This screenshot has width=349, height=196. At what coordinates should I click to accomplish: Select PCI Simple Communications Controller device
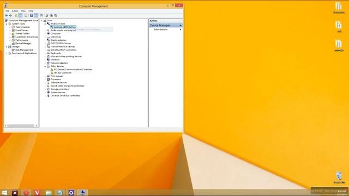73,70
